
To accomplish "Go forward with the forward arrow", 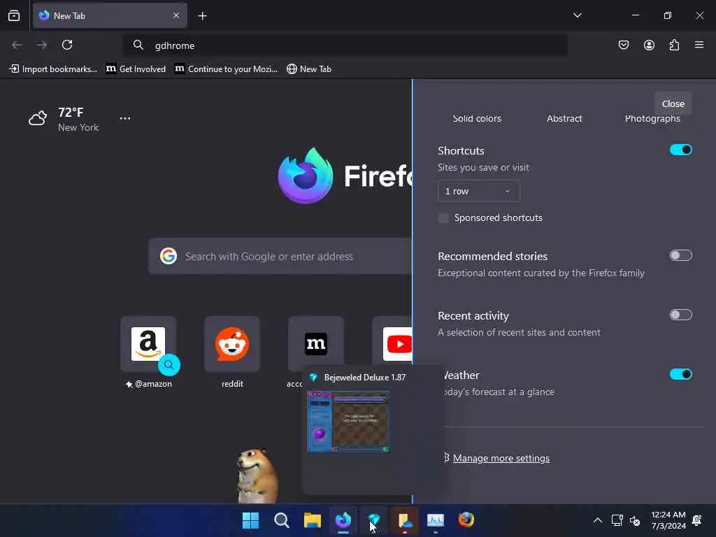I will pos(42,45).
